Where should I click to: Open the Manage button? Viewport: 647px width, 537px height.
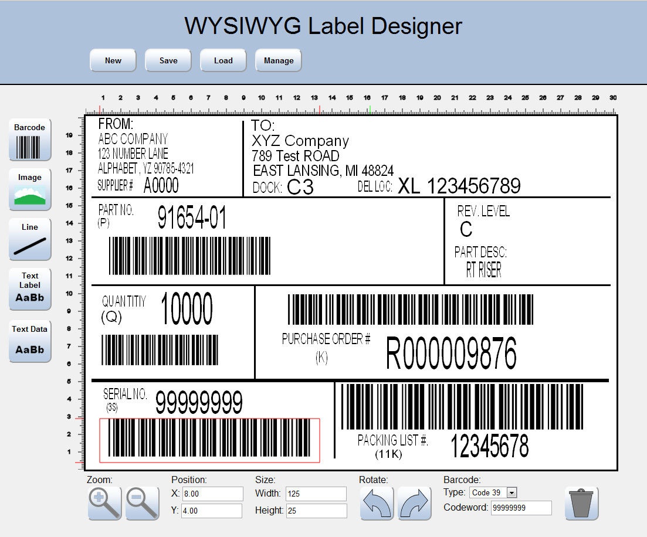click(x=279, y=60)
